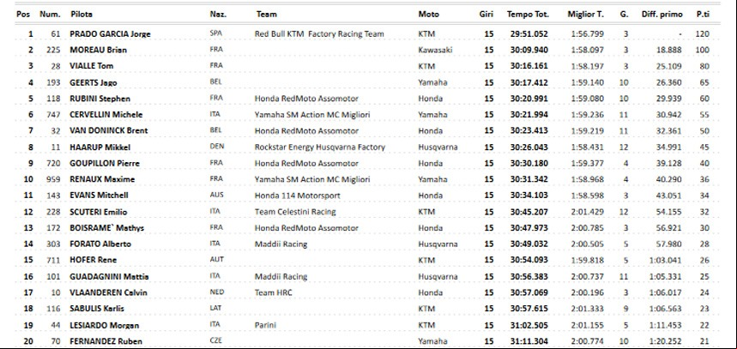This screenshot has height=349, width=737.
Task: Select rider MOREAU Brian
Action: point(98,50)
